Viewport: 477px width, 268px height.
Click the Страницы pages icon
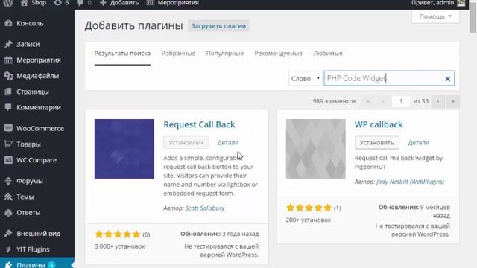click(x=8, y=92)
